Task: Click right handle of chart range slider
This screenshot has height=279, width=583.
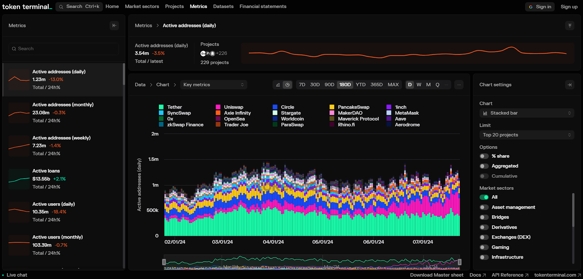Action: (459, 262)
